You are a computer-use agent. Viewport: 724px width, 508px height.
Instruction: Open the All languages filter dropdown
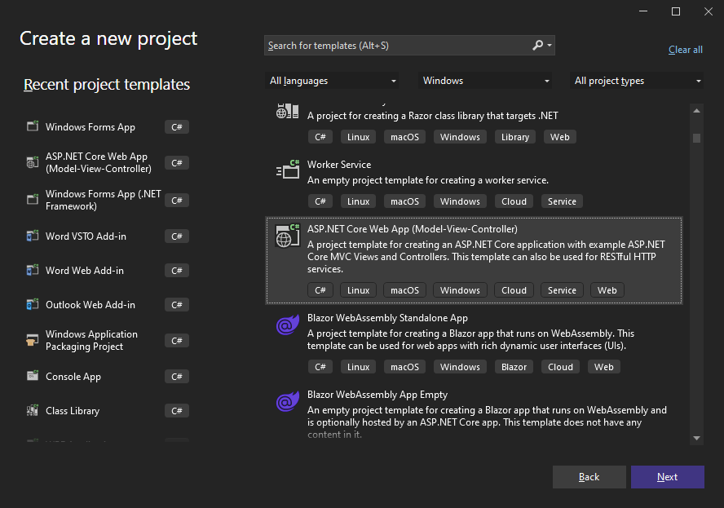tap(333, 81)
